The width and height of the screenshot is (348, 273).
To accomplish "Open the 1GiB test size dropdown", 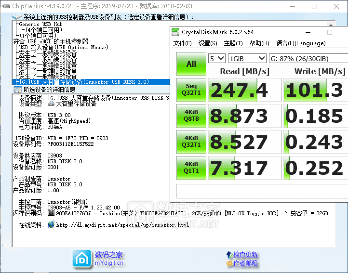I will [247, 58].
